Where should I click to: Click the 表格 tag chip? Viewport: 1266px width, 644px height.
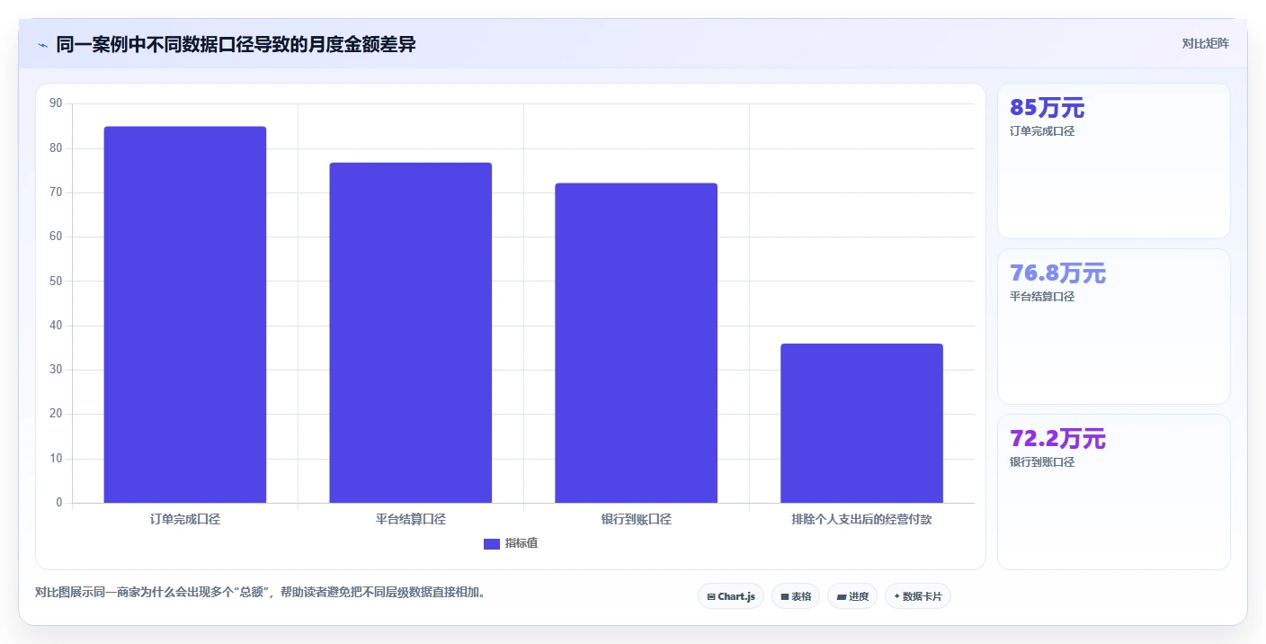coord(796,596)
